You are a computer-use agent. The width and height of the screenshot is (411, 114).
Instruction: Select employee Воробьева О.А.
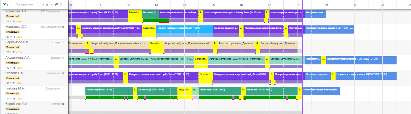click(x=17, y=104)
